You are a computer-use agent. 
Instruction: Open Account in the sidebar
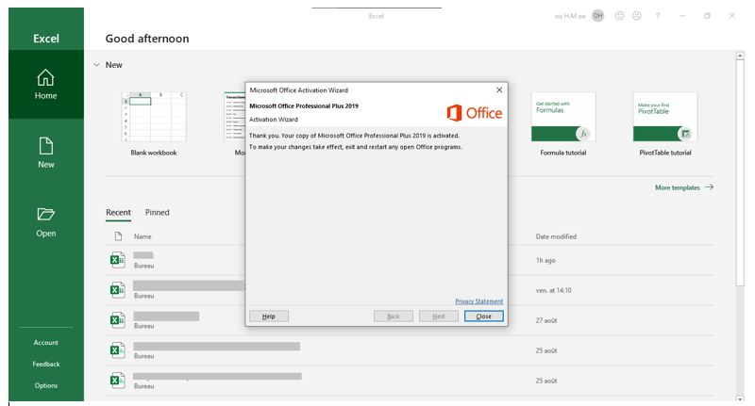coord(45,343)
